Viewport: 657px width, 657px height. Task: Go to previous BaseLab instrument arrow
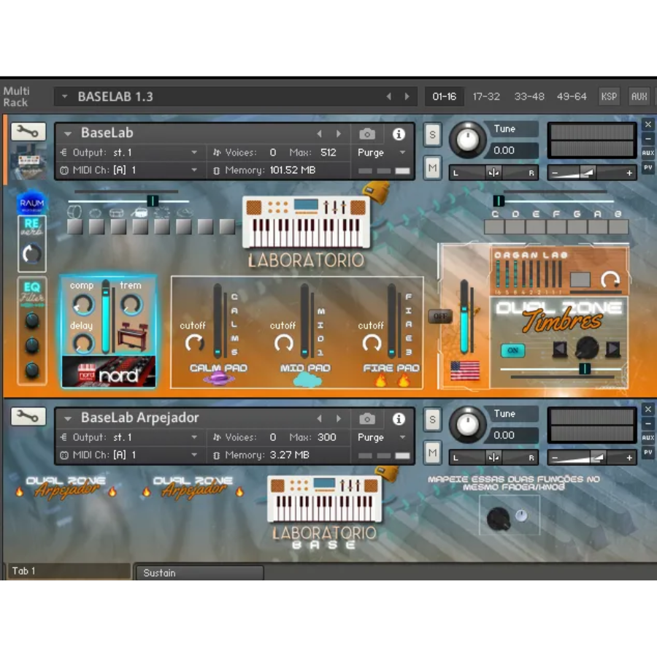[319, 134]
